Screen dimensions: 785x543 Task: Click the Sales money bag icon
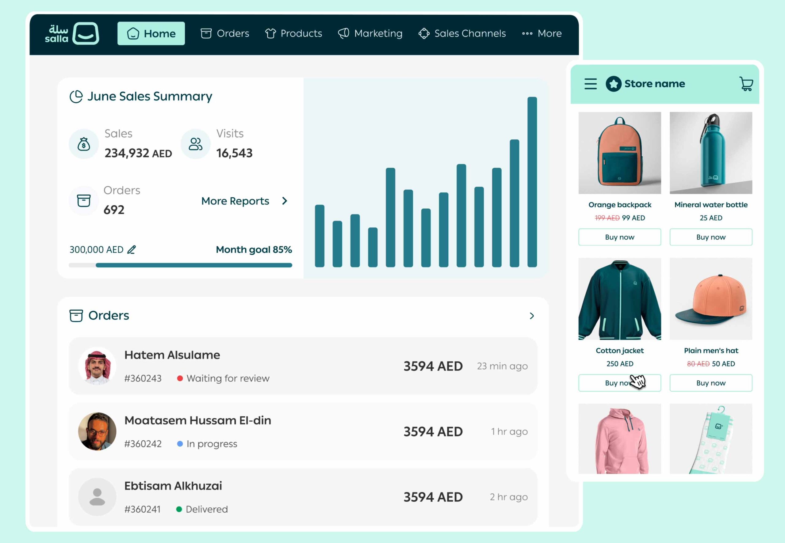click(84, 144)
